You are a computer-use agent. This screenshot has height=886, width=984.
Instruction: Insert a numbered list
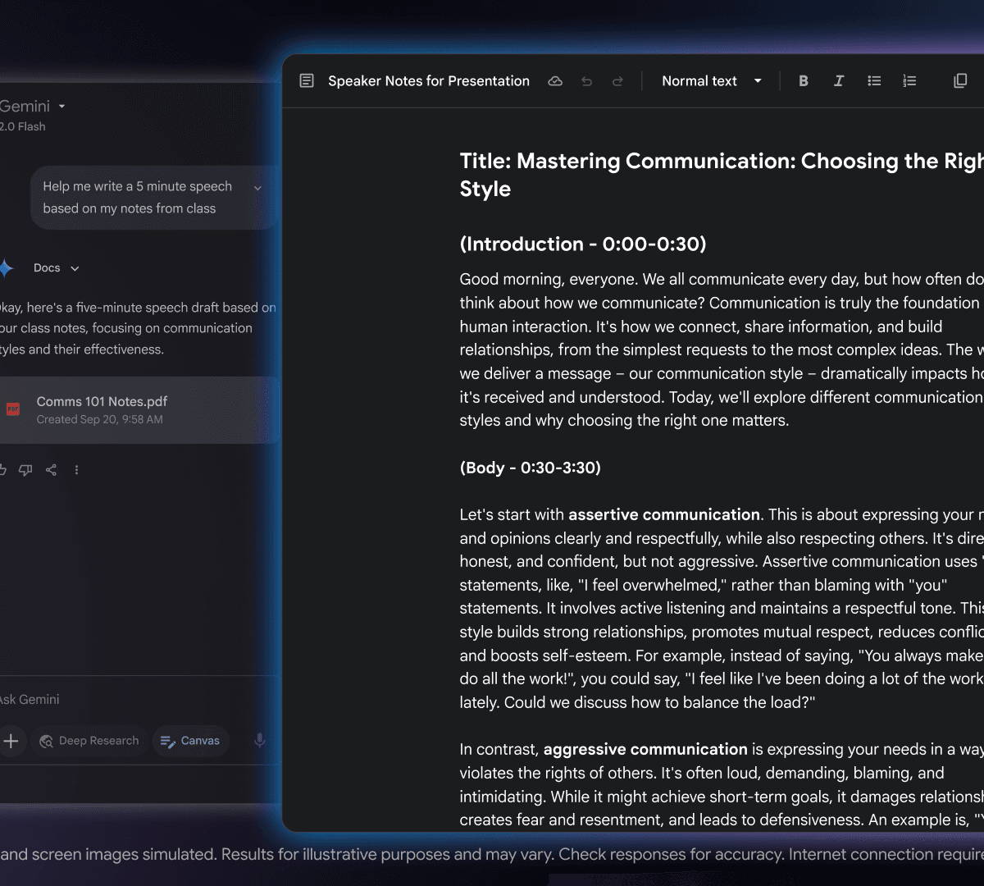click(x=909, y=81)
